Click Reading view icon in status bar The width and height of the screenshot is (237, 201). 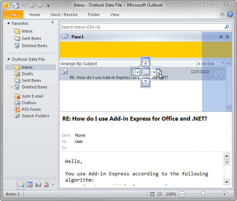tap(159, 194)
